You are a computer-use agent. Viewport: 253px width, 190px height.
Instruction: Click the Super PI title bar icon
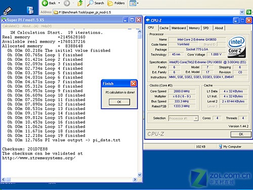click(4, 20)
